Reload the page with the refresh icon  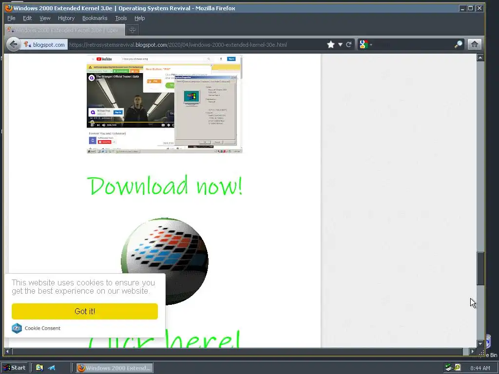pos(349,44)
